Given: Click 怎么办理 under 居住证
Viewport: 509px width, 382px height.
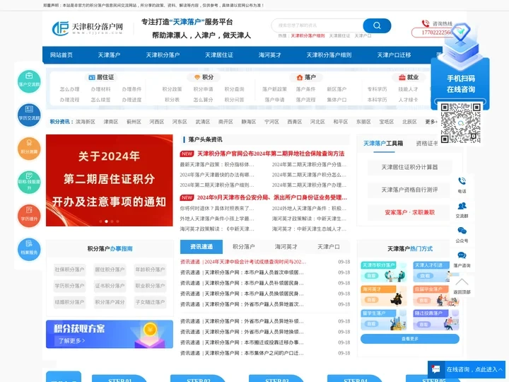Looking at the screenshot, I should [69, 89].
